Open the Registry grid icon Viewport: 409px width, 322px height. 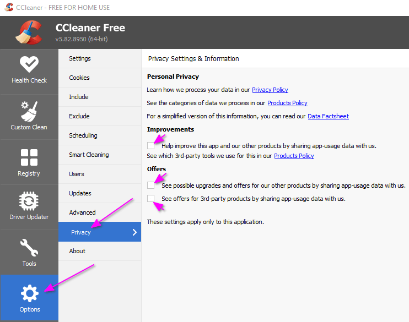(29, 157)
